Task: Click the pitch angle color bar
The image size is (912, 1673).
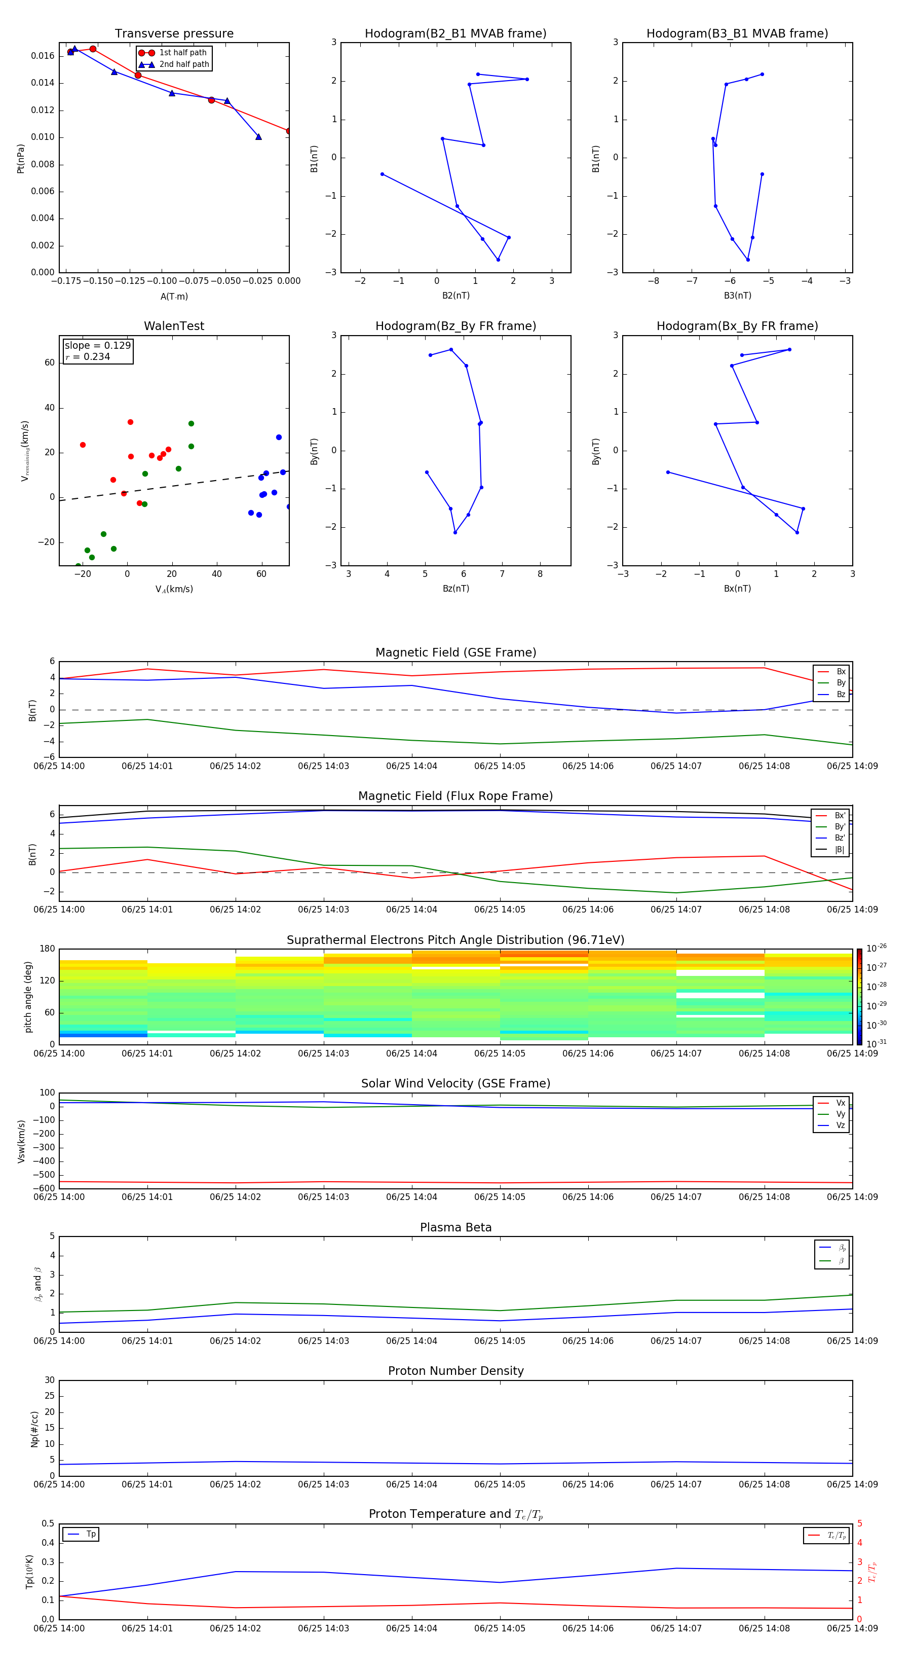Action: point(859,997)
